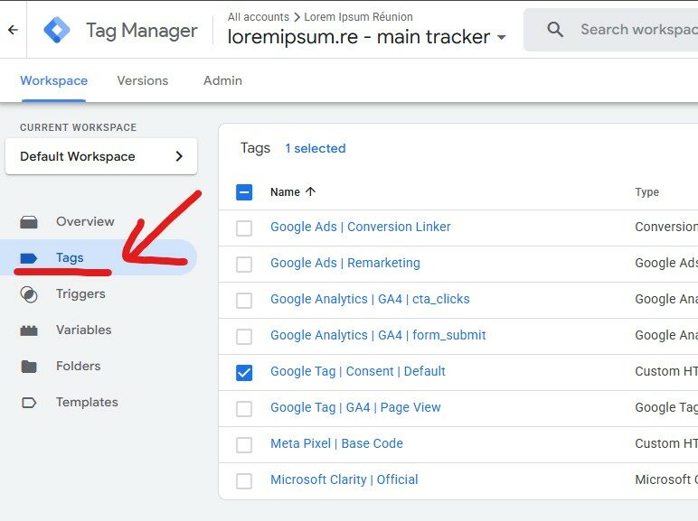The image size is (698, 521).
Task: Click the Lorem Ipsum Réunion breadcrumb
Action: pos(358,17)
